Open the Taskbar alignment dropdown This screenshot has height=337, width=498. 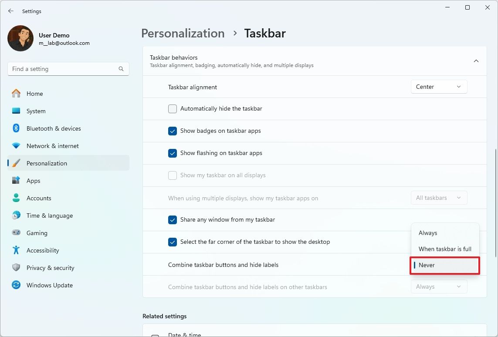(x=438, y=87)
